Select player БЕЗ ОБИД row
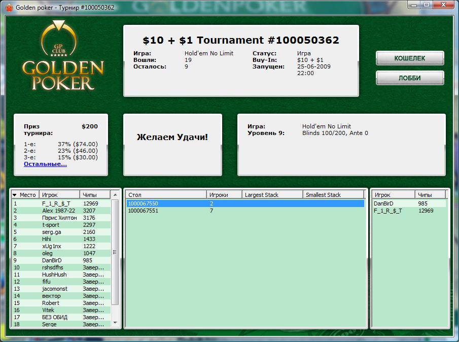 point(61,317)
